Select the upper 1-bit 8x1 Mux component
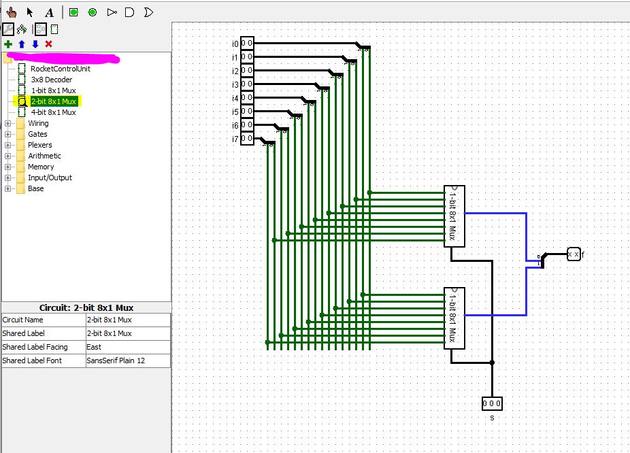This screenshot has width=630, height=453. [454, 216]
